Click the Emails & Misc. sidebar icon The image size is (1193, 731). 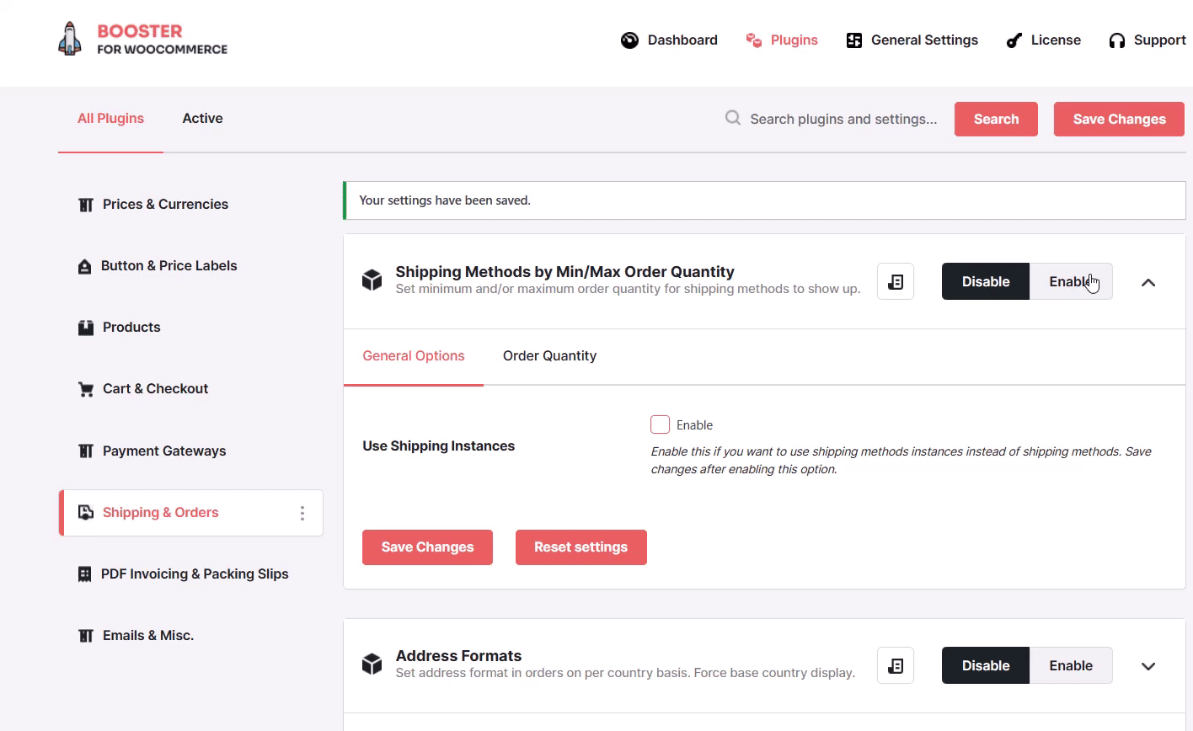86,636
